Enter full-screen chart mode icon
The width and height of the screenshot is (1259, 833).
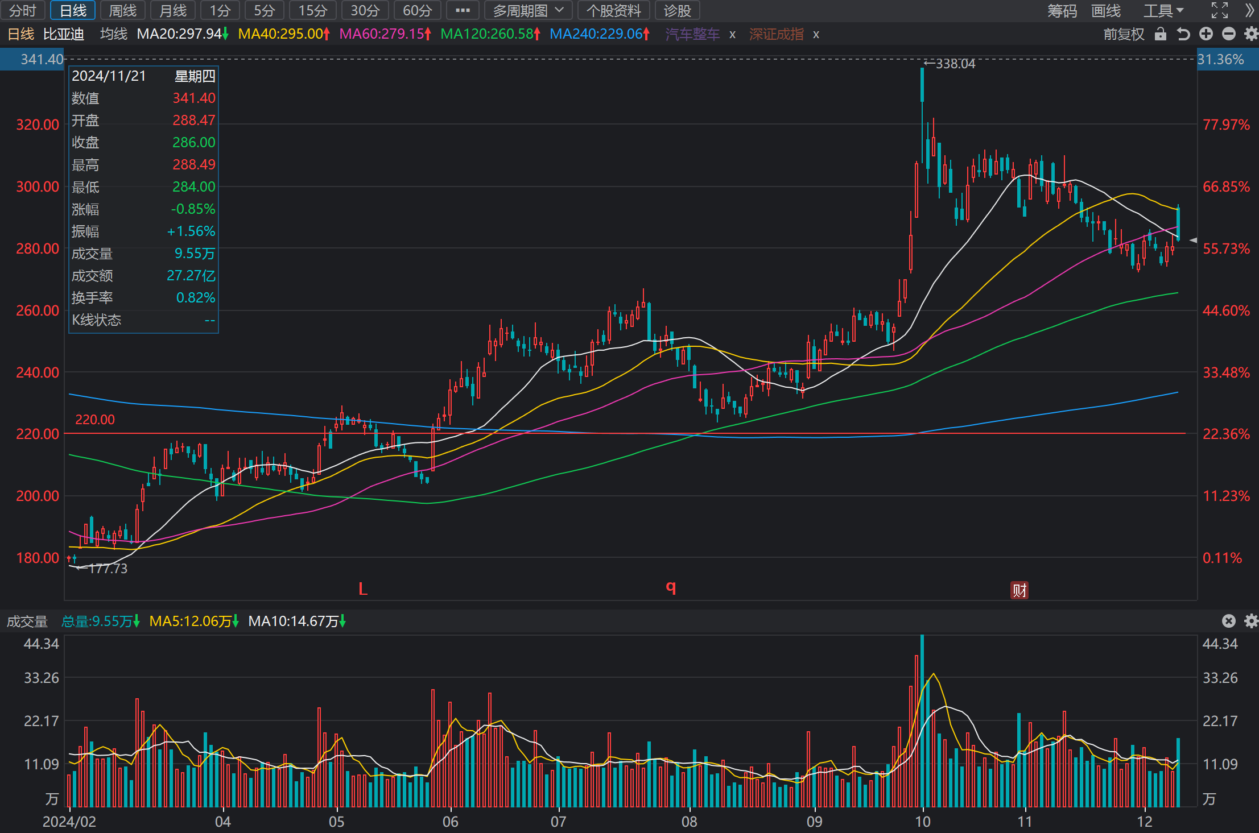coord(1219,10)
